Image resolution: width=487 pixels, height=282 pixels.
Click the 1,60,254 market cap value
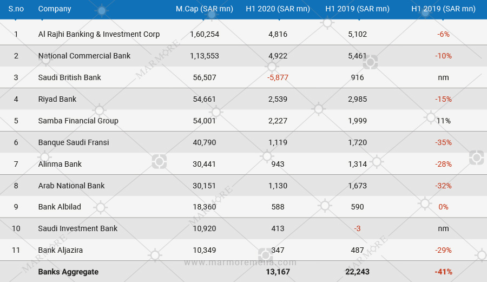tap(204, 34)
